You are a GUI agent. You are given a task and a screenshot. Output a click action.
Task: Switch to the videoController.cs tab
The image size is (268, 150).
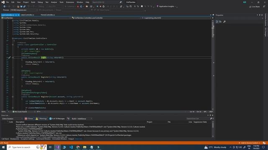coord(27,15)
